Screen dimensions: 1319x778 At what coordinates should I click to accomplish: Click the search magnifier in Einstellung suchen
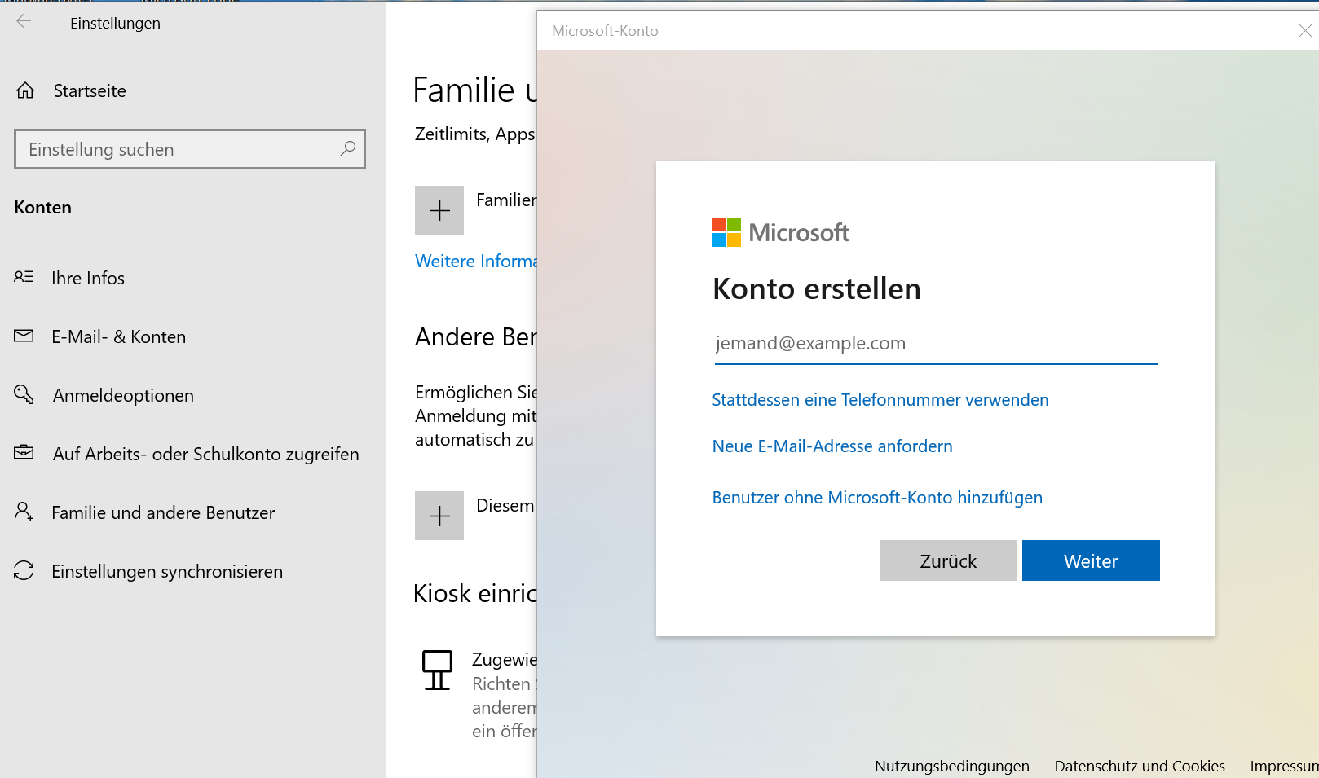(347, 148)
